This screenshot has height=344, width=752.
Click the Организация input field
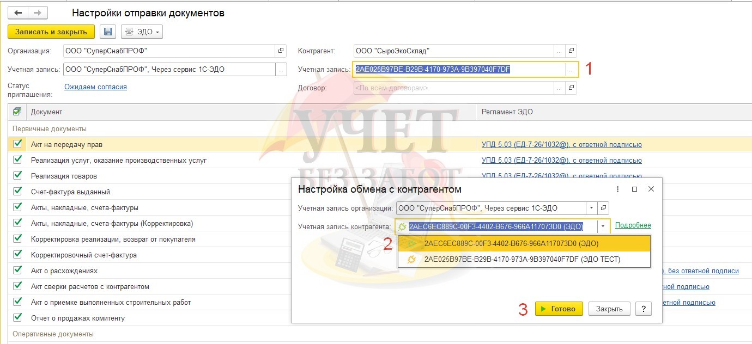[169, 51]
